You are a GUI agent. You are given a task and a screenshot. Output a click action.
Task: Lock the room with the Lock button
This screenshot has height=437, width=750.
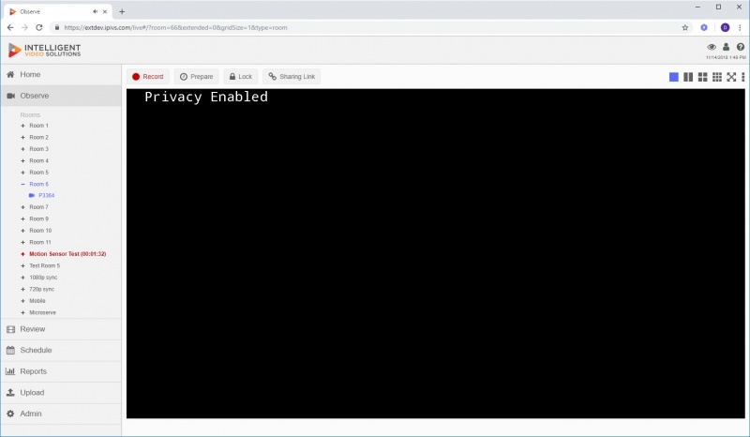point(240,77)
